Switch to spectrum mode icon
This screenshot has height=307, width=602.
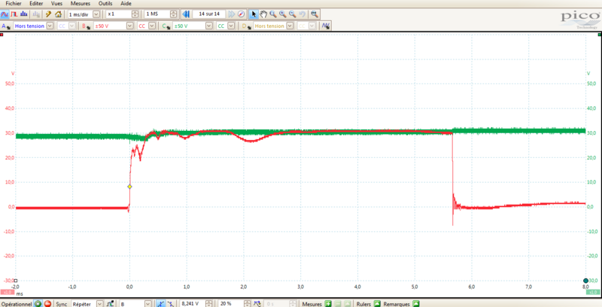point(25,14)
